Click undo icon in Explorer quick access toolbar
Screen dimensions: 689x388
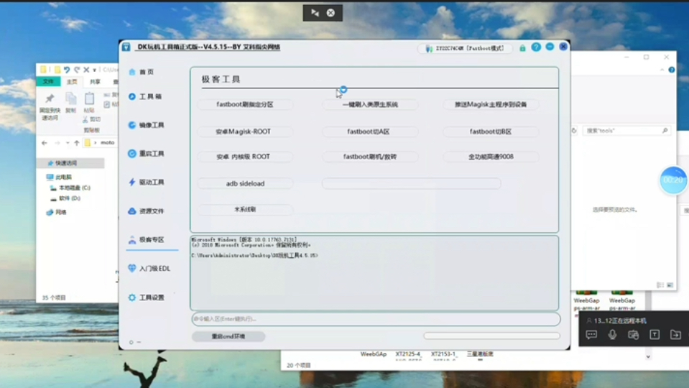pyautogui.click(x=67, y=70)
